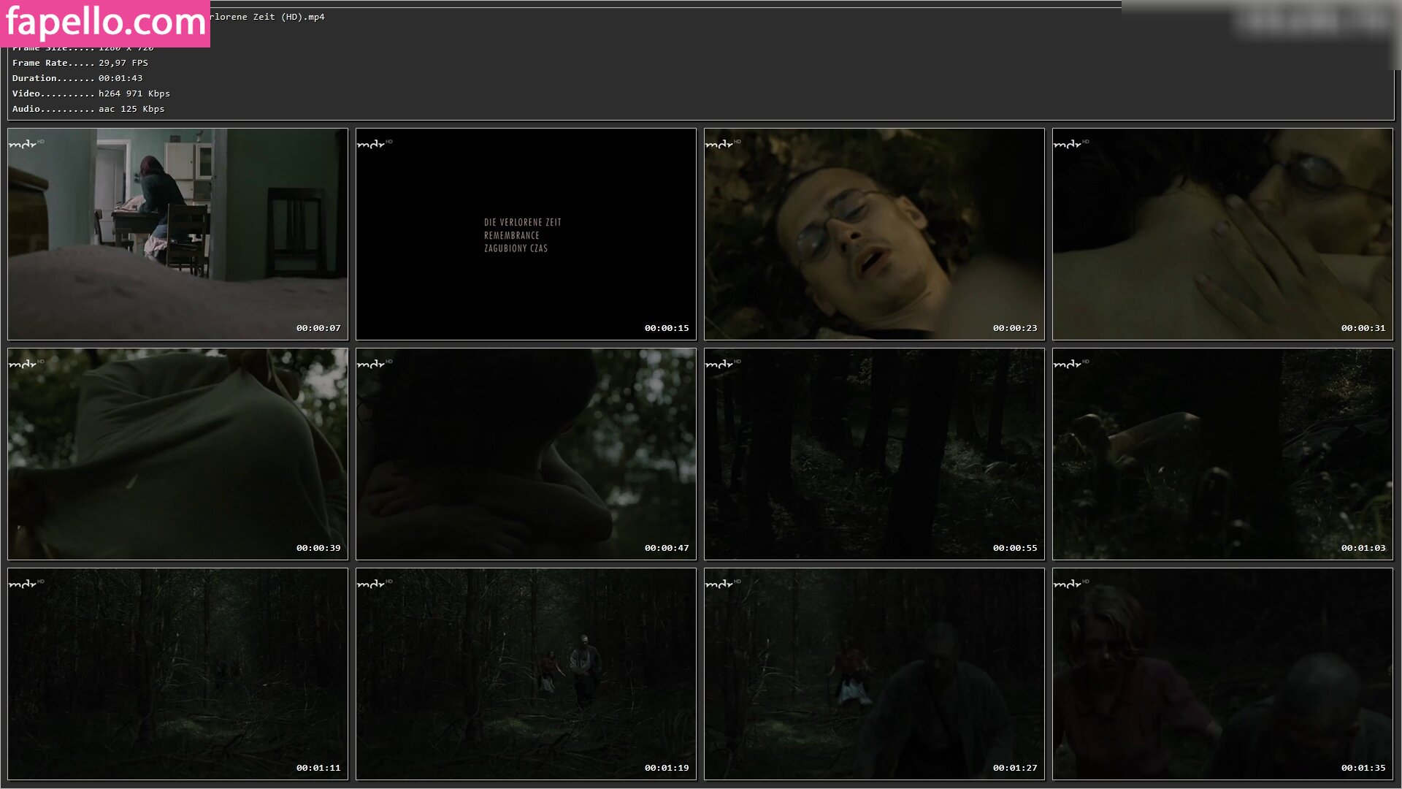1402x789 pixels.
Task: Open the frame timestamped 00:01:03
Action: [1222, 454]
